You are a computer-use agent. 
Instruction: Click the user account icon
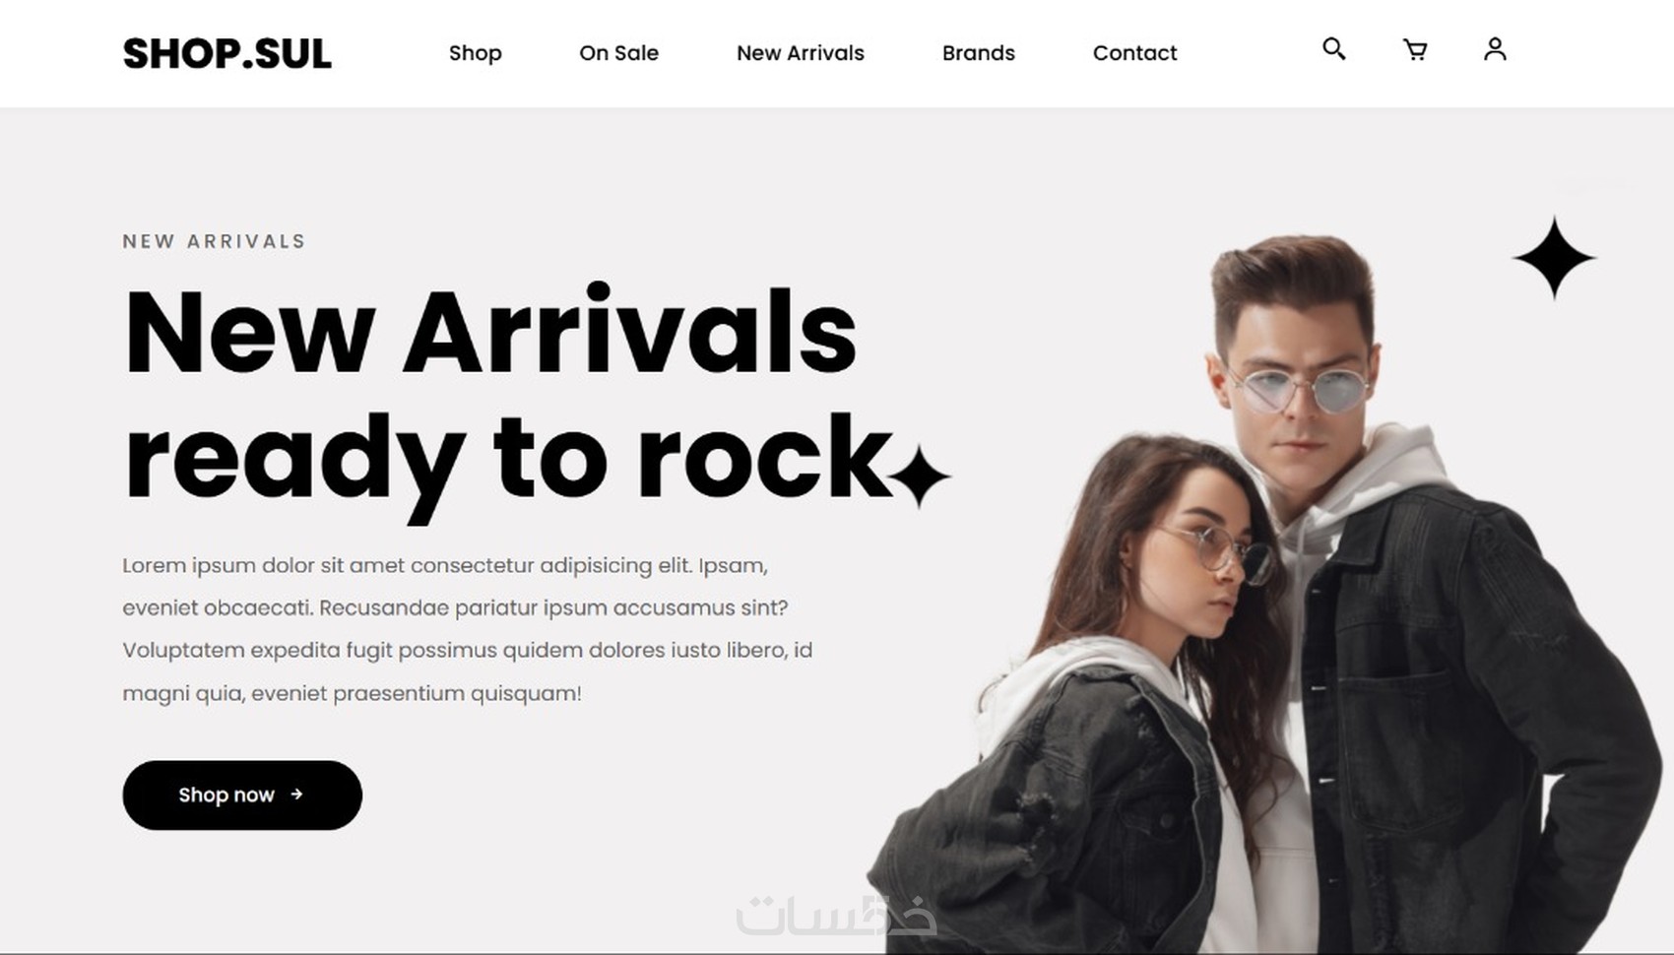1495,49
